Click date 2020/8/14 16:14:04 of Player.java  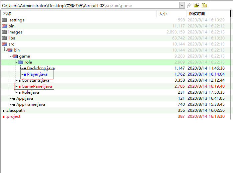[206, 74]
